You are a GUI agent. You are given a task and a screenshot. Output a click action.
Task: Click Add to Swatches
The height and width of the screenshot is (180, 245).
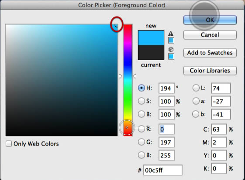click(210, 53)
